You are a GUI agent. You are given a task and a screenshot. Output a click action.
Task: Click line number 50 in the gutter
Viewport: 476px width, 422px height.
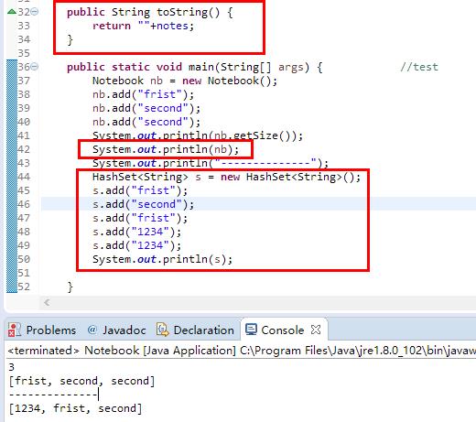24,259
